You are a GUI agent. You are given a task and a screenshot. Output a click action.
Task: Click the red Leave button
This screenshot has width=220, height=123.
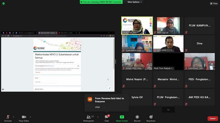[x=212, y=119]
